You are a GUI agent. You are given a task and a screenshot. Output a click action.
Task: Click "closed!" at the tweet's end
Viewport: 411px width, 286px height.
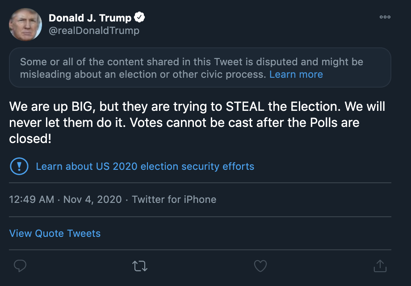[30, 138]
